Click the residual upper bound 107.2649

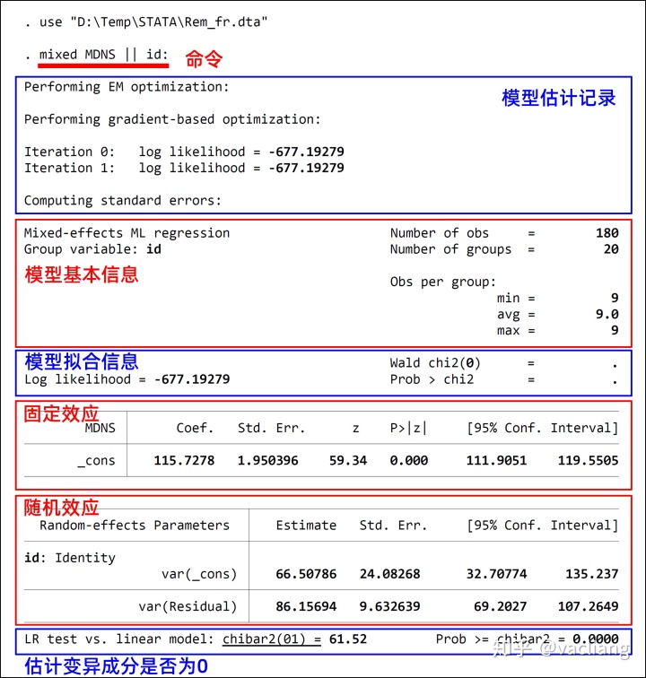588,606
